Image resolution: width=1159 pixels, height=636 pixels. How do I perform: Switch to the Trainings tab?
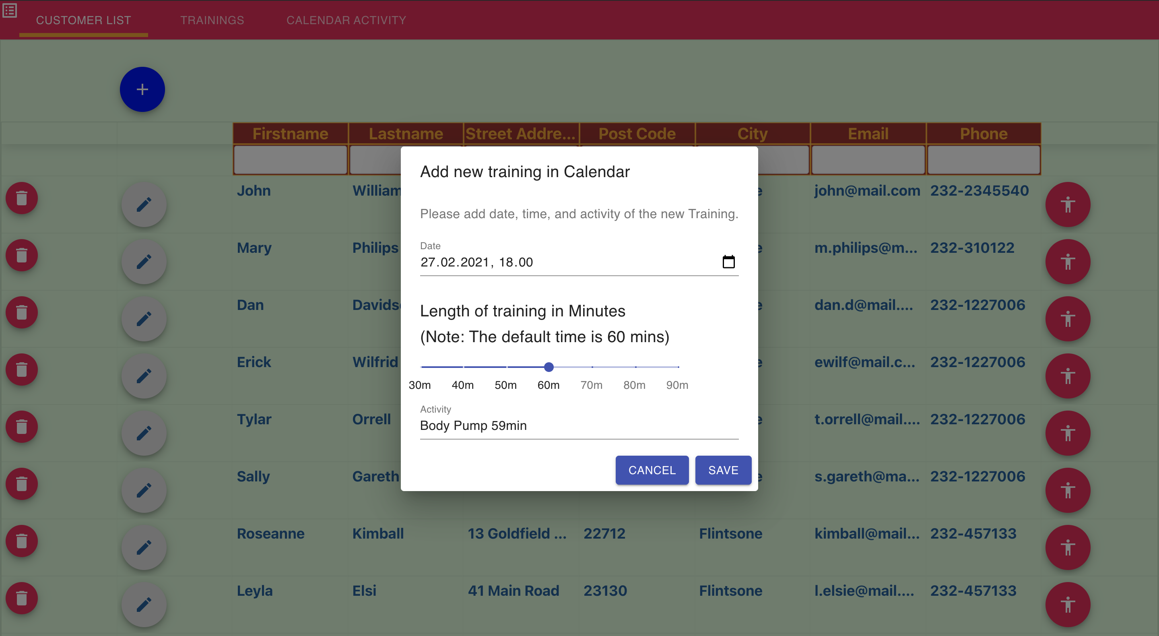212,20
